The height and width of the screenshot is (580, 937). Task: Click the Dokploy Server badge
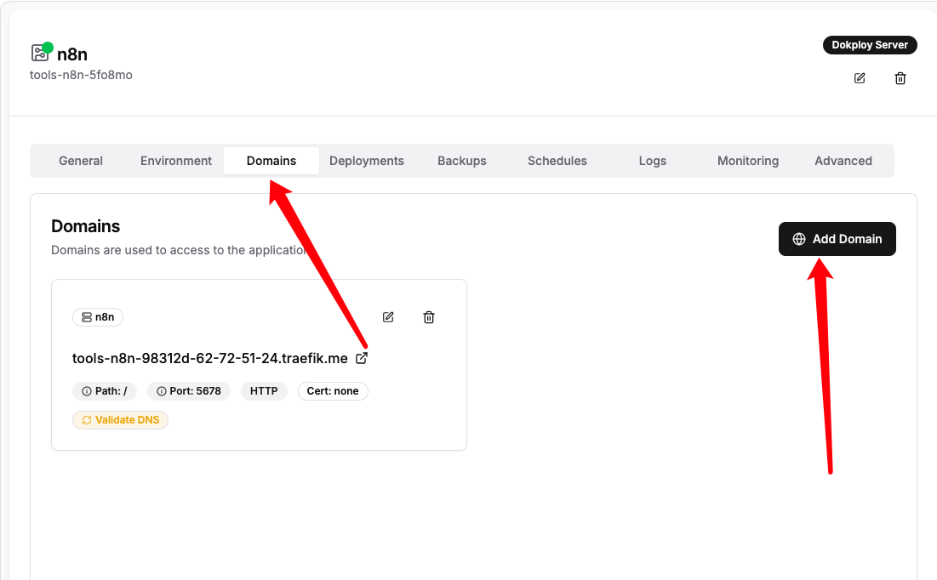(x=870, y=45)
